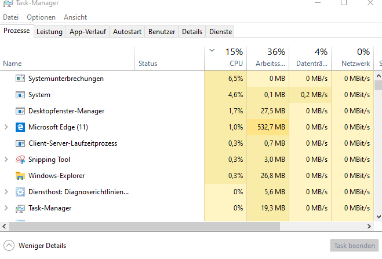Screen dimensions: 382x259
Task: Select the Snipping Tool process name
Action: [x=49, y=160]
